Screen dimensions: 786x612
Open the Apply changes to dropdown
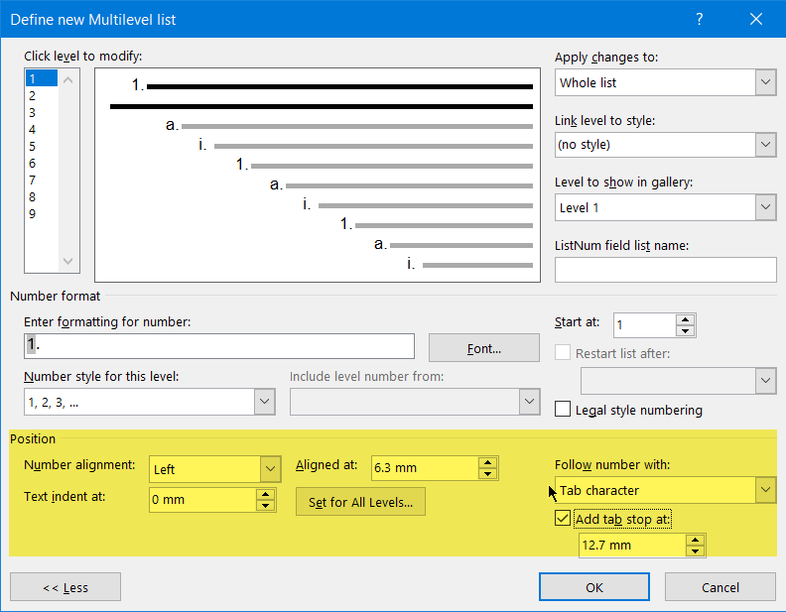click(765, 81)
